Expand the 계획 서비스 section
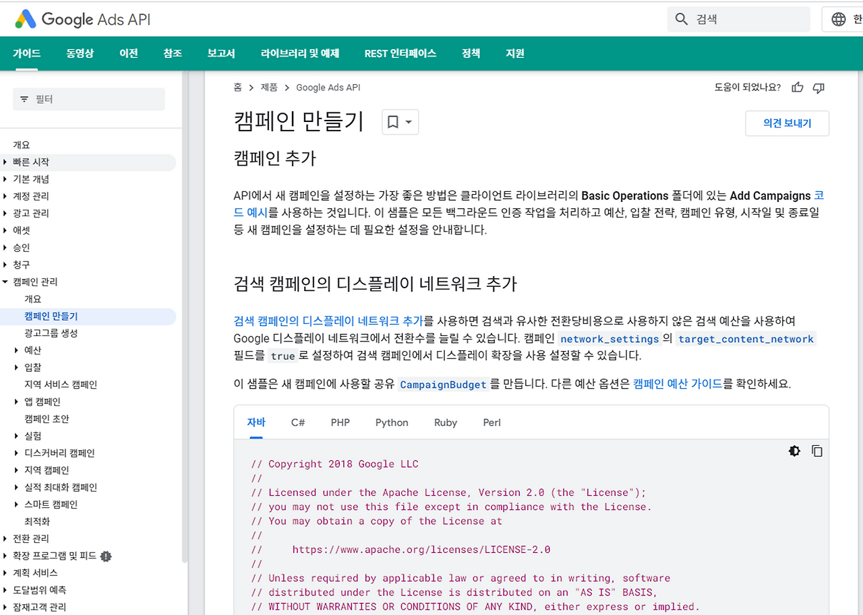This screenshot has width=863, height=615. 5,573
